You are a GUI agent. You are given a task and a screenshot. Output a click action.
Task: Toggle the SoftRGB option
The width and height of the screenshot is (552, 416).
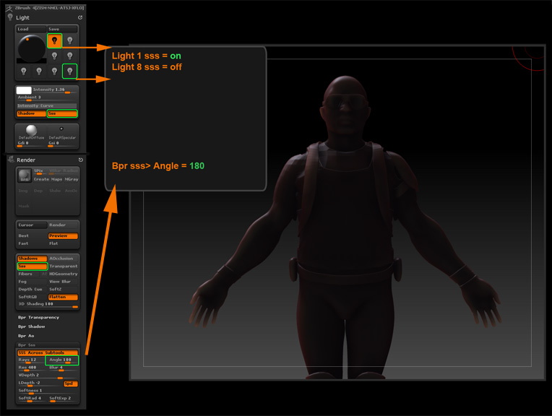[32, 297]
